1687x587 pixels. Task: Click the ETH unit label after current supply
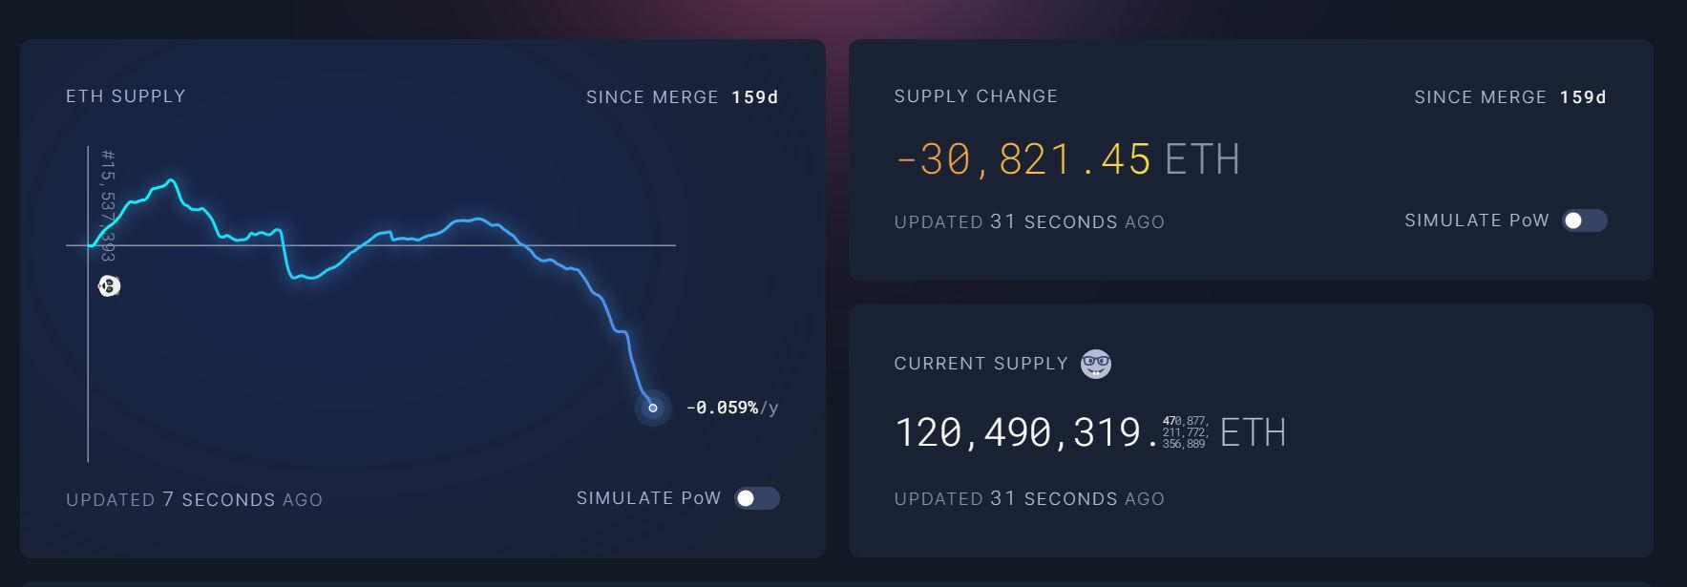1253,432
